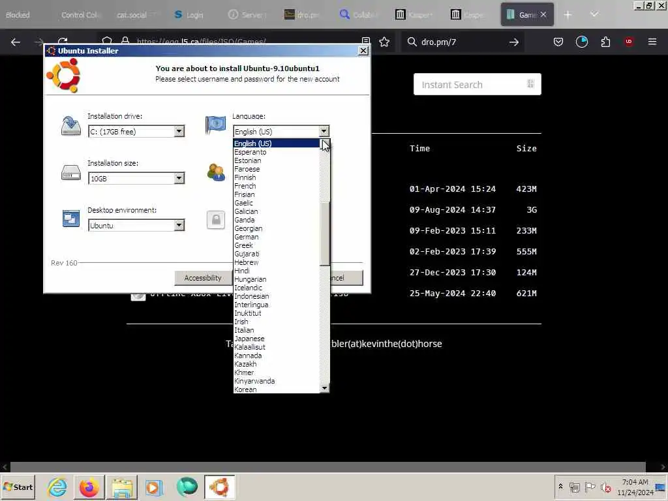668x501 pixels.
Task: Sort the listing by Time column
Action: click(x=419, y=148)
